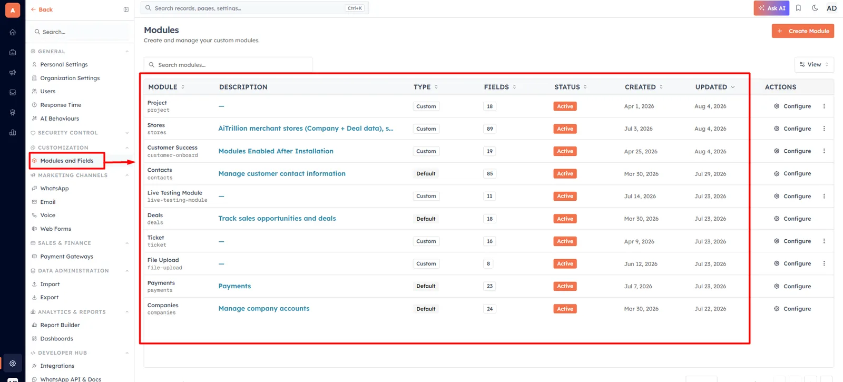This screenshot has height=382, width=843.
Task: Click Ask AI button
Action: click(771, 8)
